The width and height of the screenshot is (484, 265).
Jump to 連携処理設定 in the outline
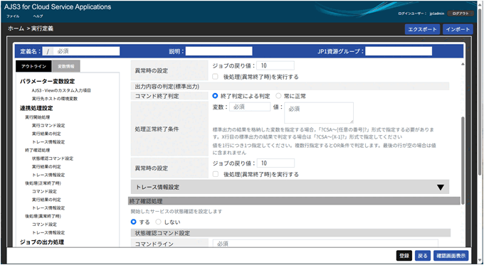pos(36,109)
